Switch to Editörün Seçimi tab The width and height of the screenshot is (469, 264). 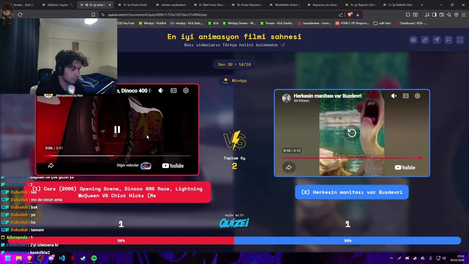coord(58,5)
